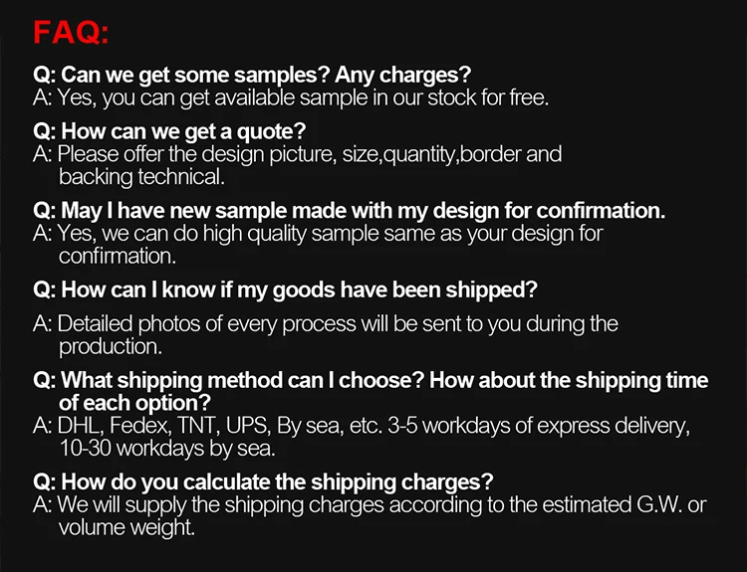Select question about new sample made with design
The width and height of the screenshot is (747, 572).
(349, 211)
